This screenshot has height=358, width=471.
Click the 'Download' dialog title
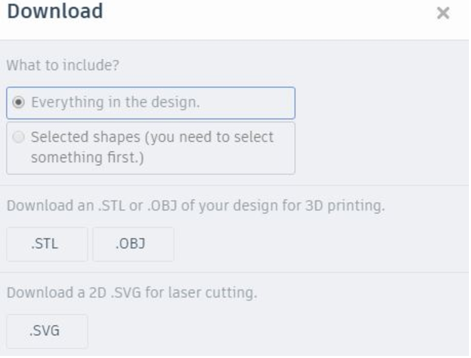(x=55, y=12)
